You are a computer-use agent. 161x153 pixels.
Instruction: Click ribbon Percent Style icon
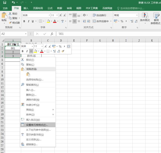point(122,21)
